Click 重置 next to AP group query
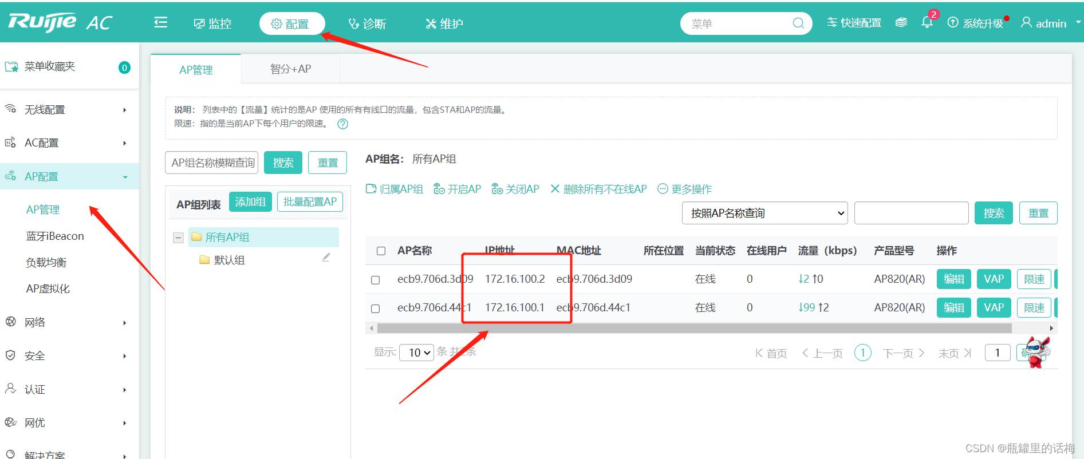 click(328, 163)
